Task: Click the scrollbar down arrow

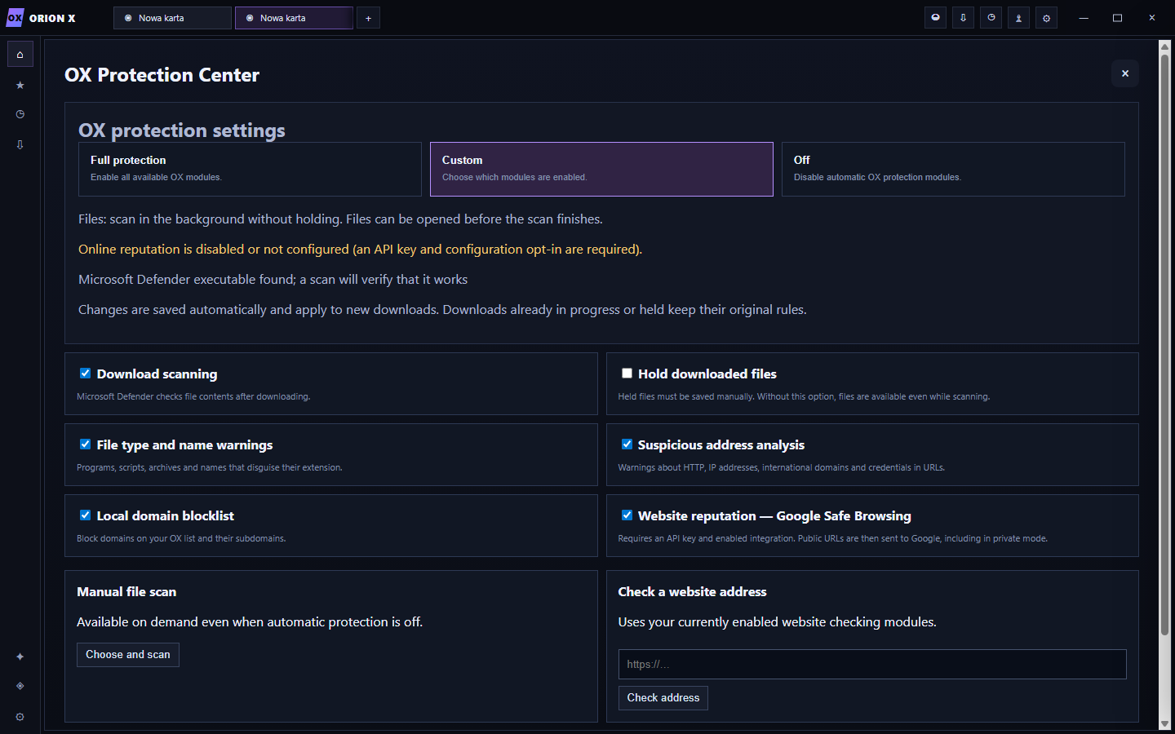Action: [x=1165, y=724]
